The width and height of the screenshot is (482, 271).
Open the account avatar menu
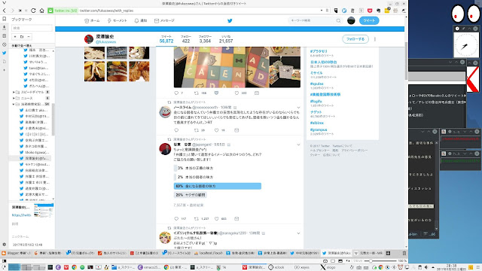point(351,20)
